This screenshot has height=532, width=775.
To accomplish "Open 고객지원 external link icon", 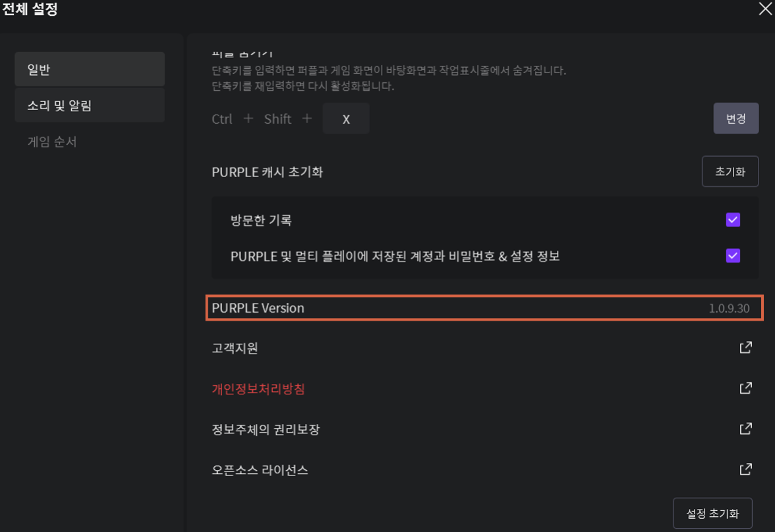I will pyautogui.click(x=745, y=348).
